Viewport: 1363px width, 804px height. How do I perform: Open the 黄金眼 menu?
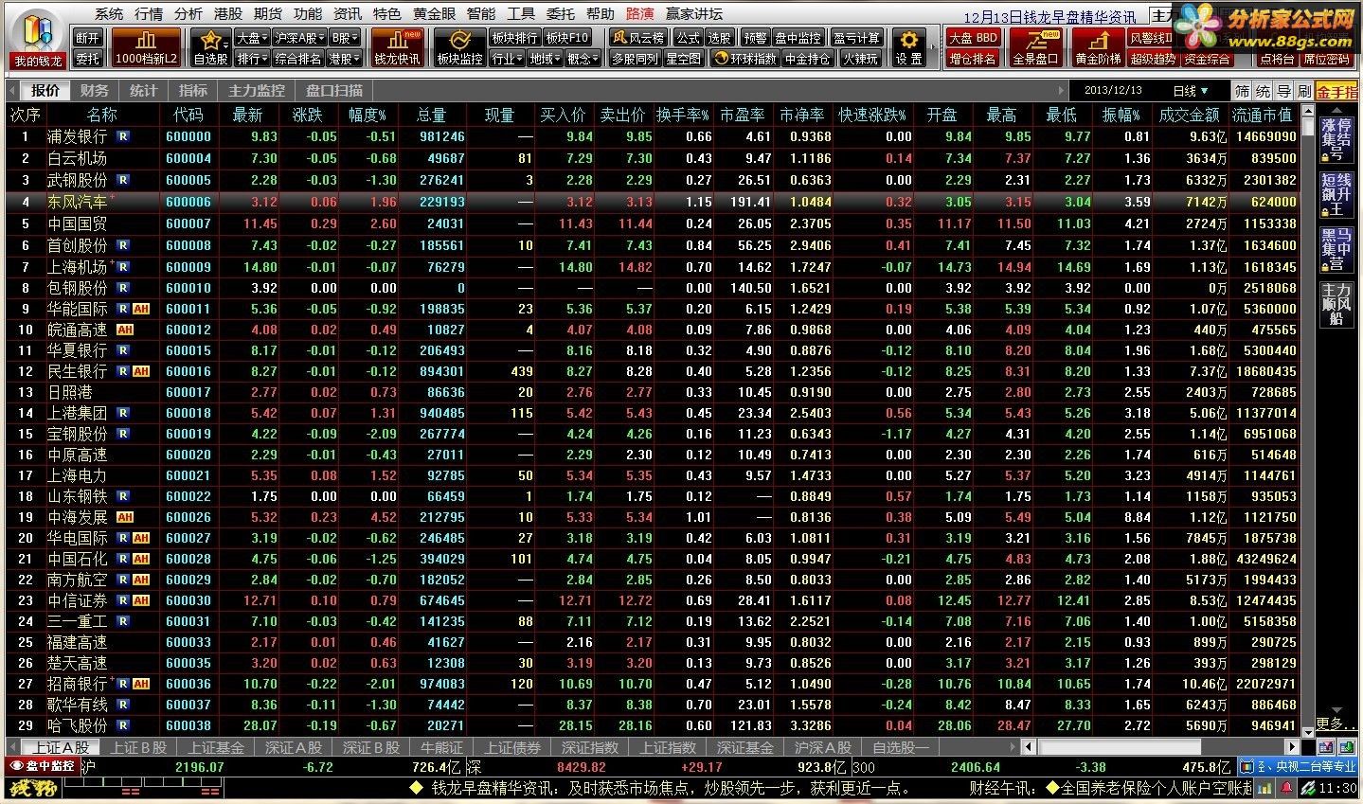tap(434, 13)
